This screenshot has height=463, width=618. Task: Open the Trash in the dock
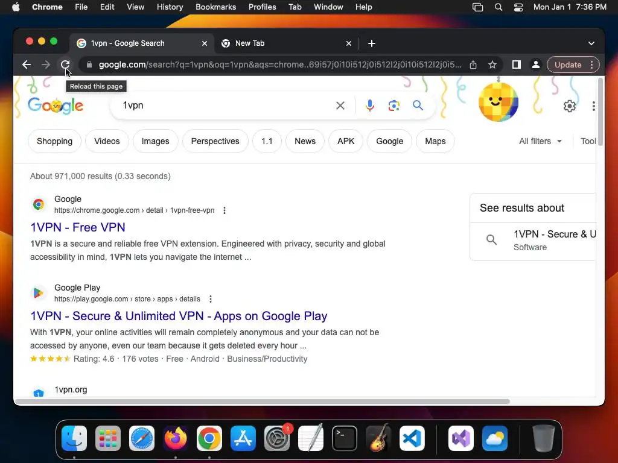tap(544, 438)
